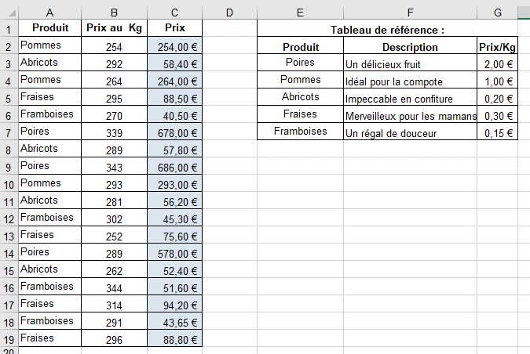The image size is (530, 354).
Task: Click the 'Description' header cell
Action: 410,47
